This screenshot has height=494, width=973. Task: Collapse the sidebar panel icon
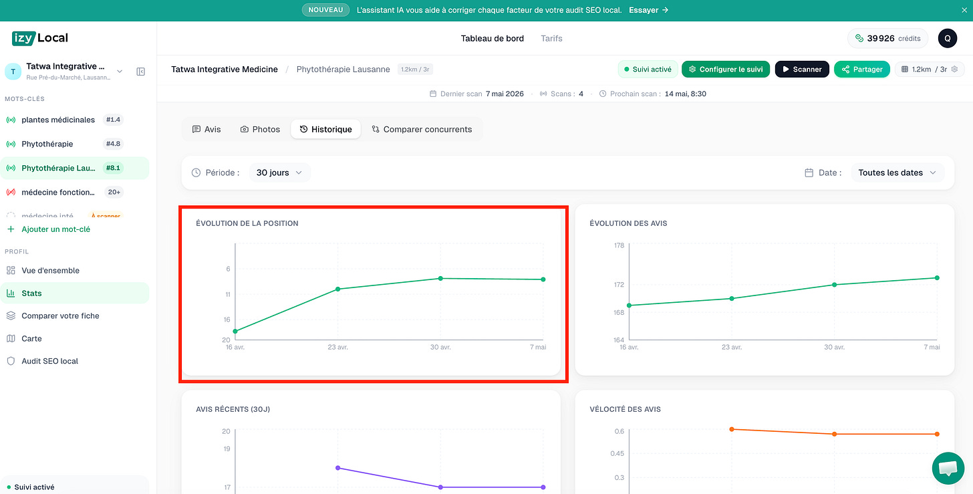tap(140, 72)
